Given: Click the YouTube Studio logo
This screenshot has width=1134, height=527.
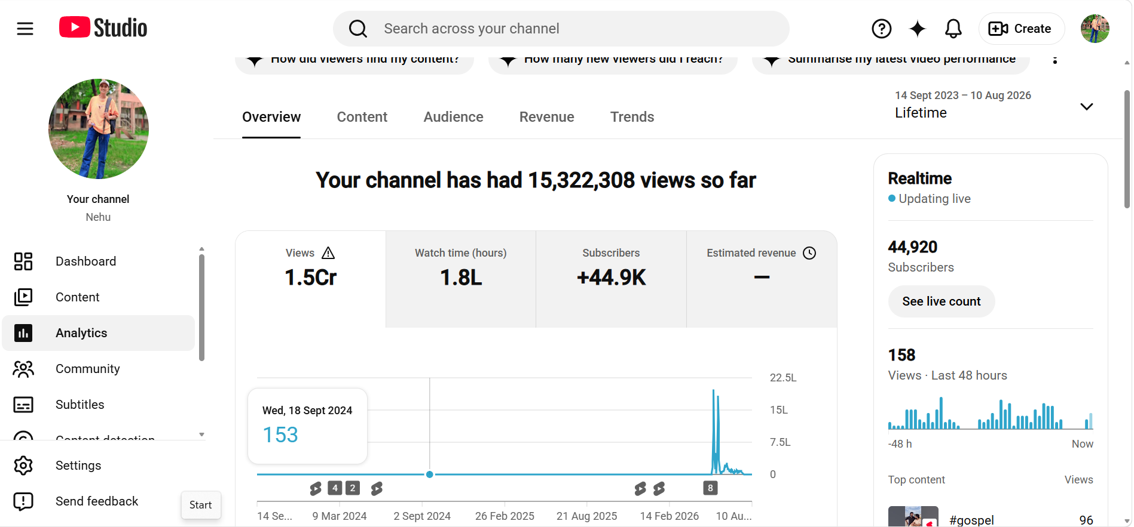Looking at the screenshot, I should pos(103,28).
